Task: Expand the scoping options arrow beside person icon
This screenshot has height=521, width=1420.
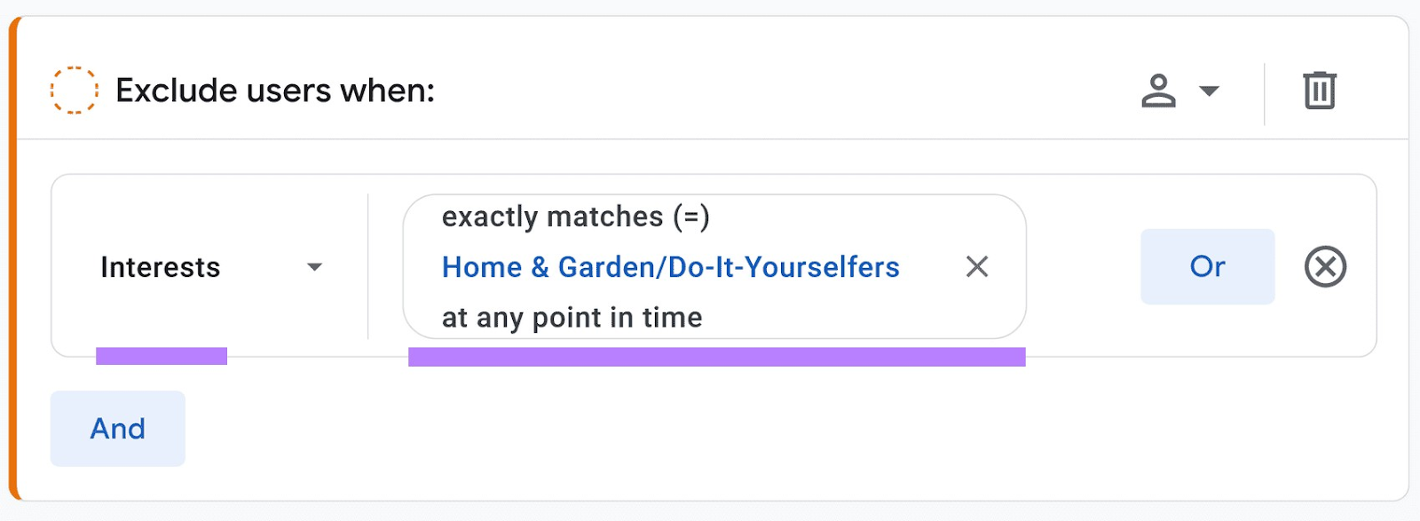Action: (x=1209, y=90)
